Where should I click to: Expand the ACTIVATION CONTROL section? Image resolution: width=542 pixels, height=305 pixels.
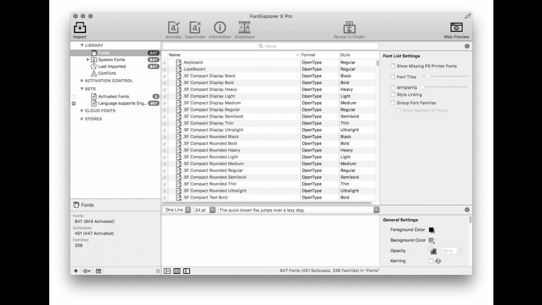(x=82, y=80)
